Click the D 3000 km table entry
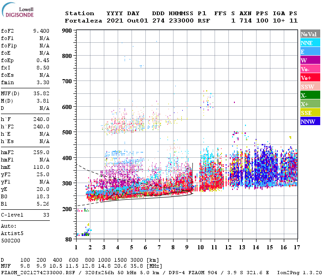This screenshot has width=323, height=276. pyautogui.click(x=137, y=260)
